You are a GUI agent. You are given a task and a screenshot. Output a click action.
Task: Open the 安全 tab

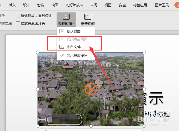[x=122, y=5]
